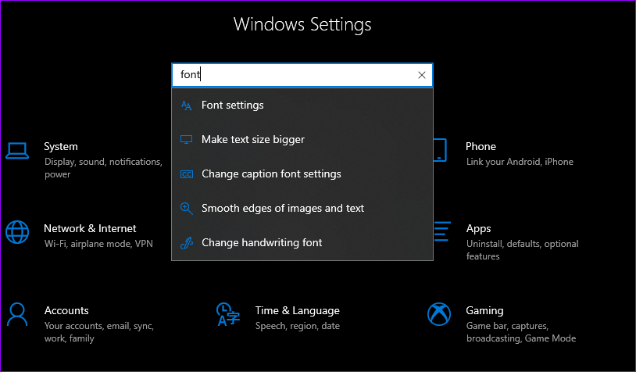Image resolution: width=636 pixels, height=372 pixels.
Task: Click the closed caption CC icon
Action: click(x=186, y=174)
